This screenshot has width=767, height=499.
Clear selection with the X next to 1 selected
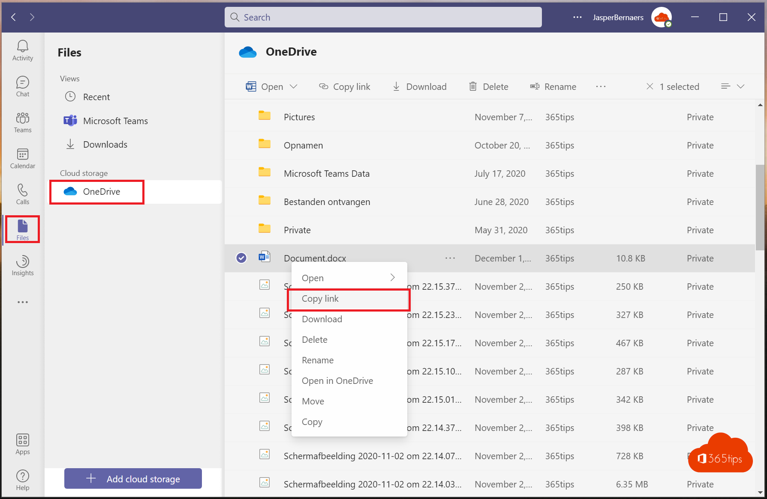coord(650,86)
